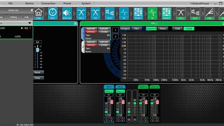Image resolution: width=224 pixels, height=126 pixels.
Task: Open the Device menu
Action: [x=29, y=3]
